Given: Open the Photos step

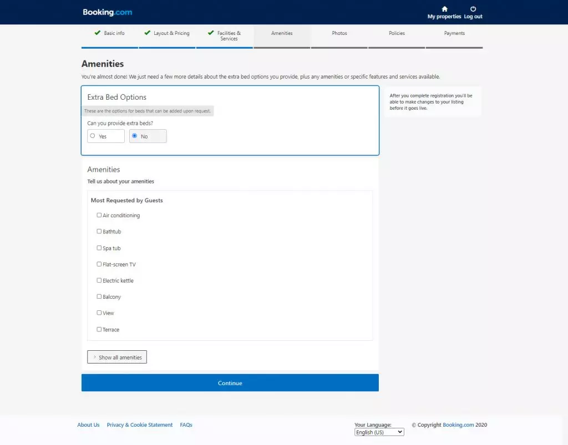Looking at the screenshot, I should pos(339,36).
